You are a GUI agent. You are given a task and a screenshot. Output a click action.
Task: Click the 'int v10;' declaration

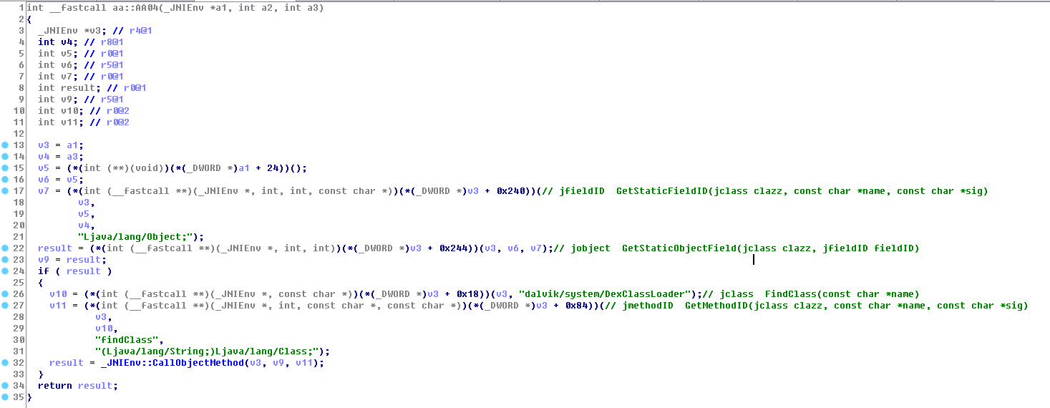pyautogui.click(x=61, y=111)
